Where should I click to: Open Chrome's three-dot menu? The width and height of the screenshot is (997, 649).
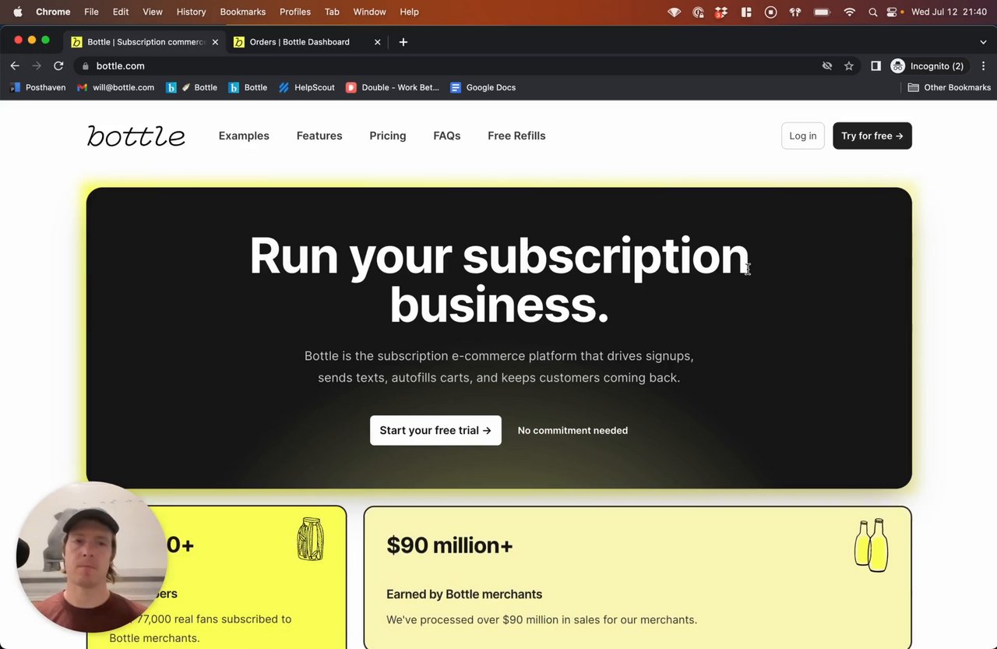(x=983, y=66)
